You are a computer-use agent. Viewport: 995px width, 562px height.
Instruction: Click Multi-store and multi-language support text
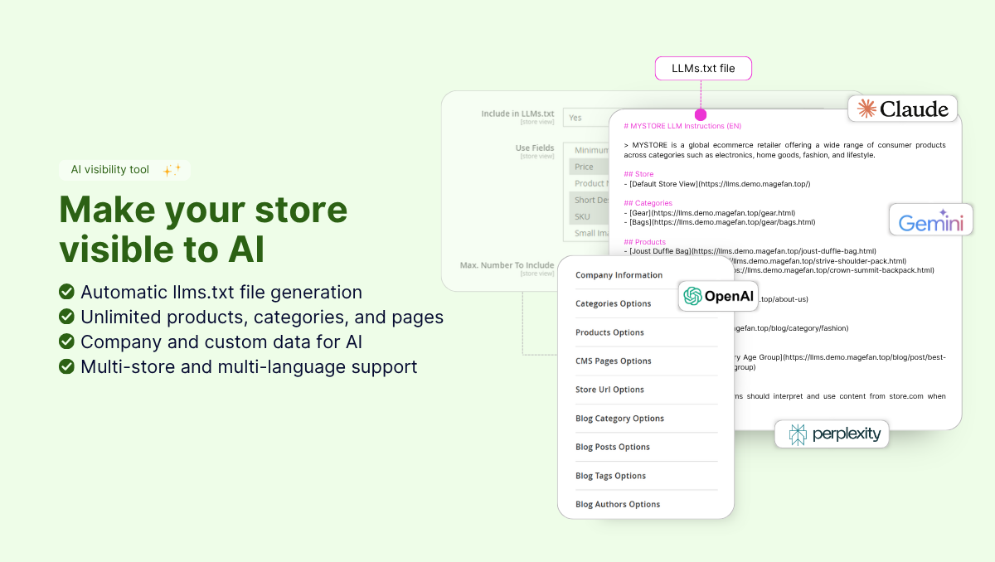tap(249, 366)
